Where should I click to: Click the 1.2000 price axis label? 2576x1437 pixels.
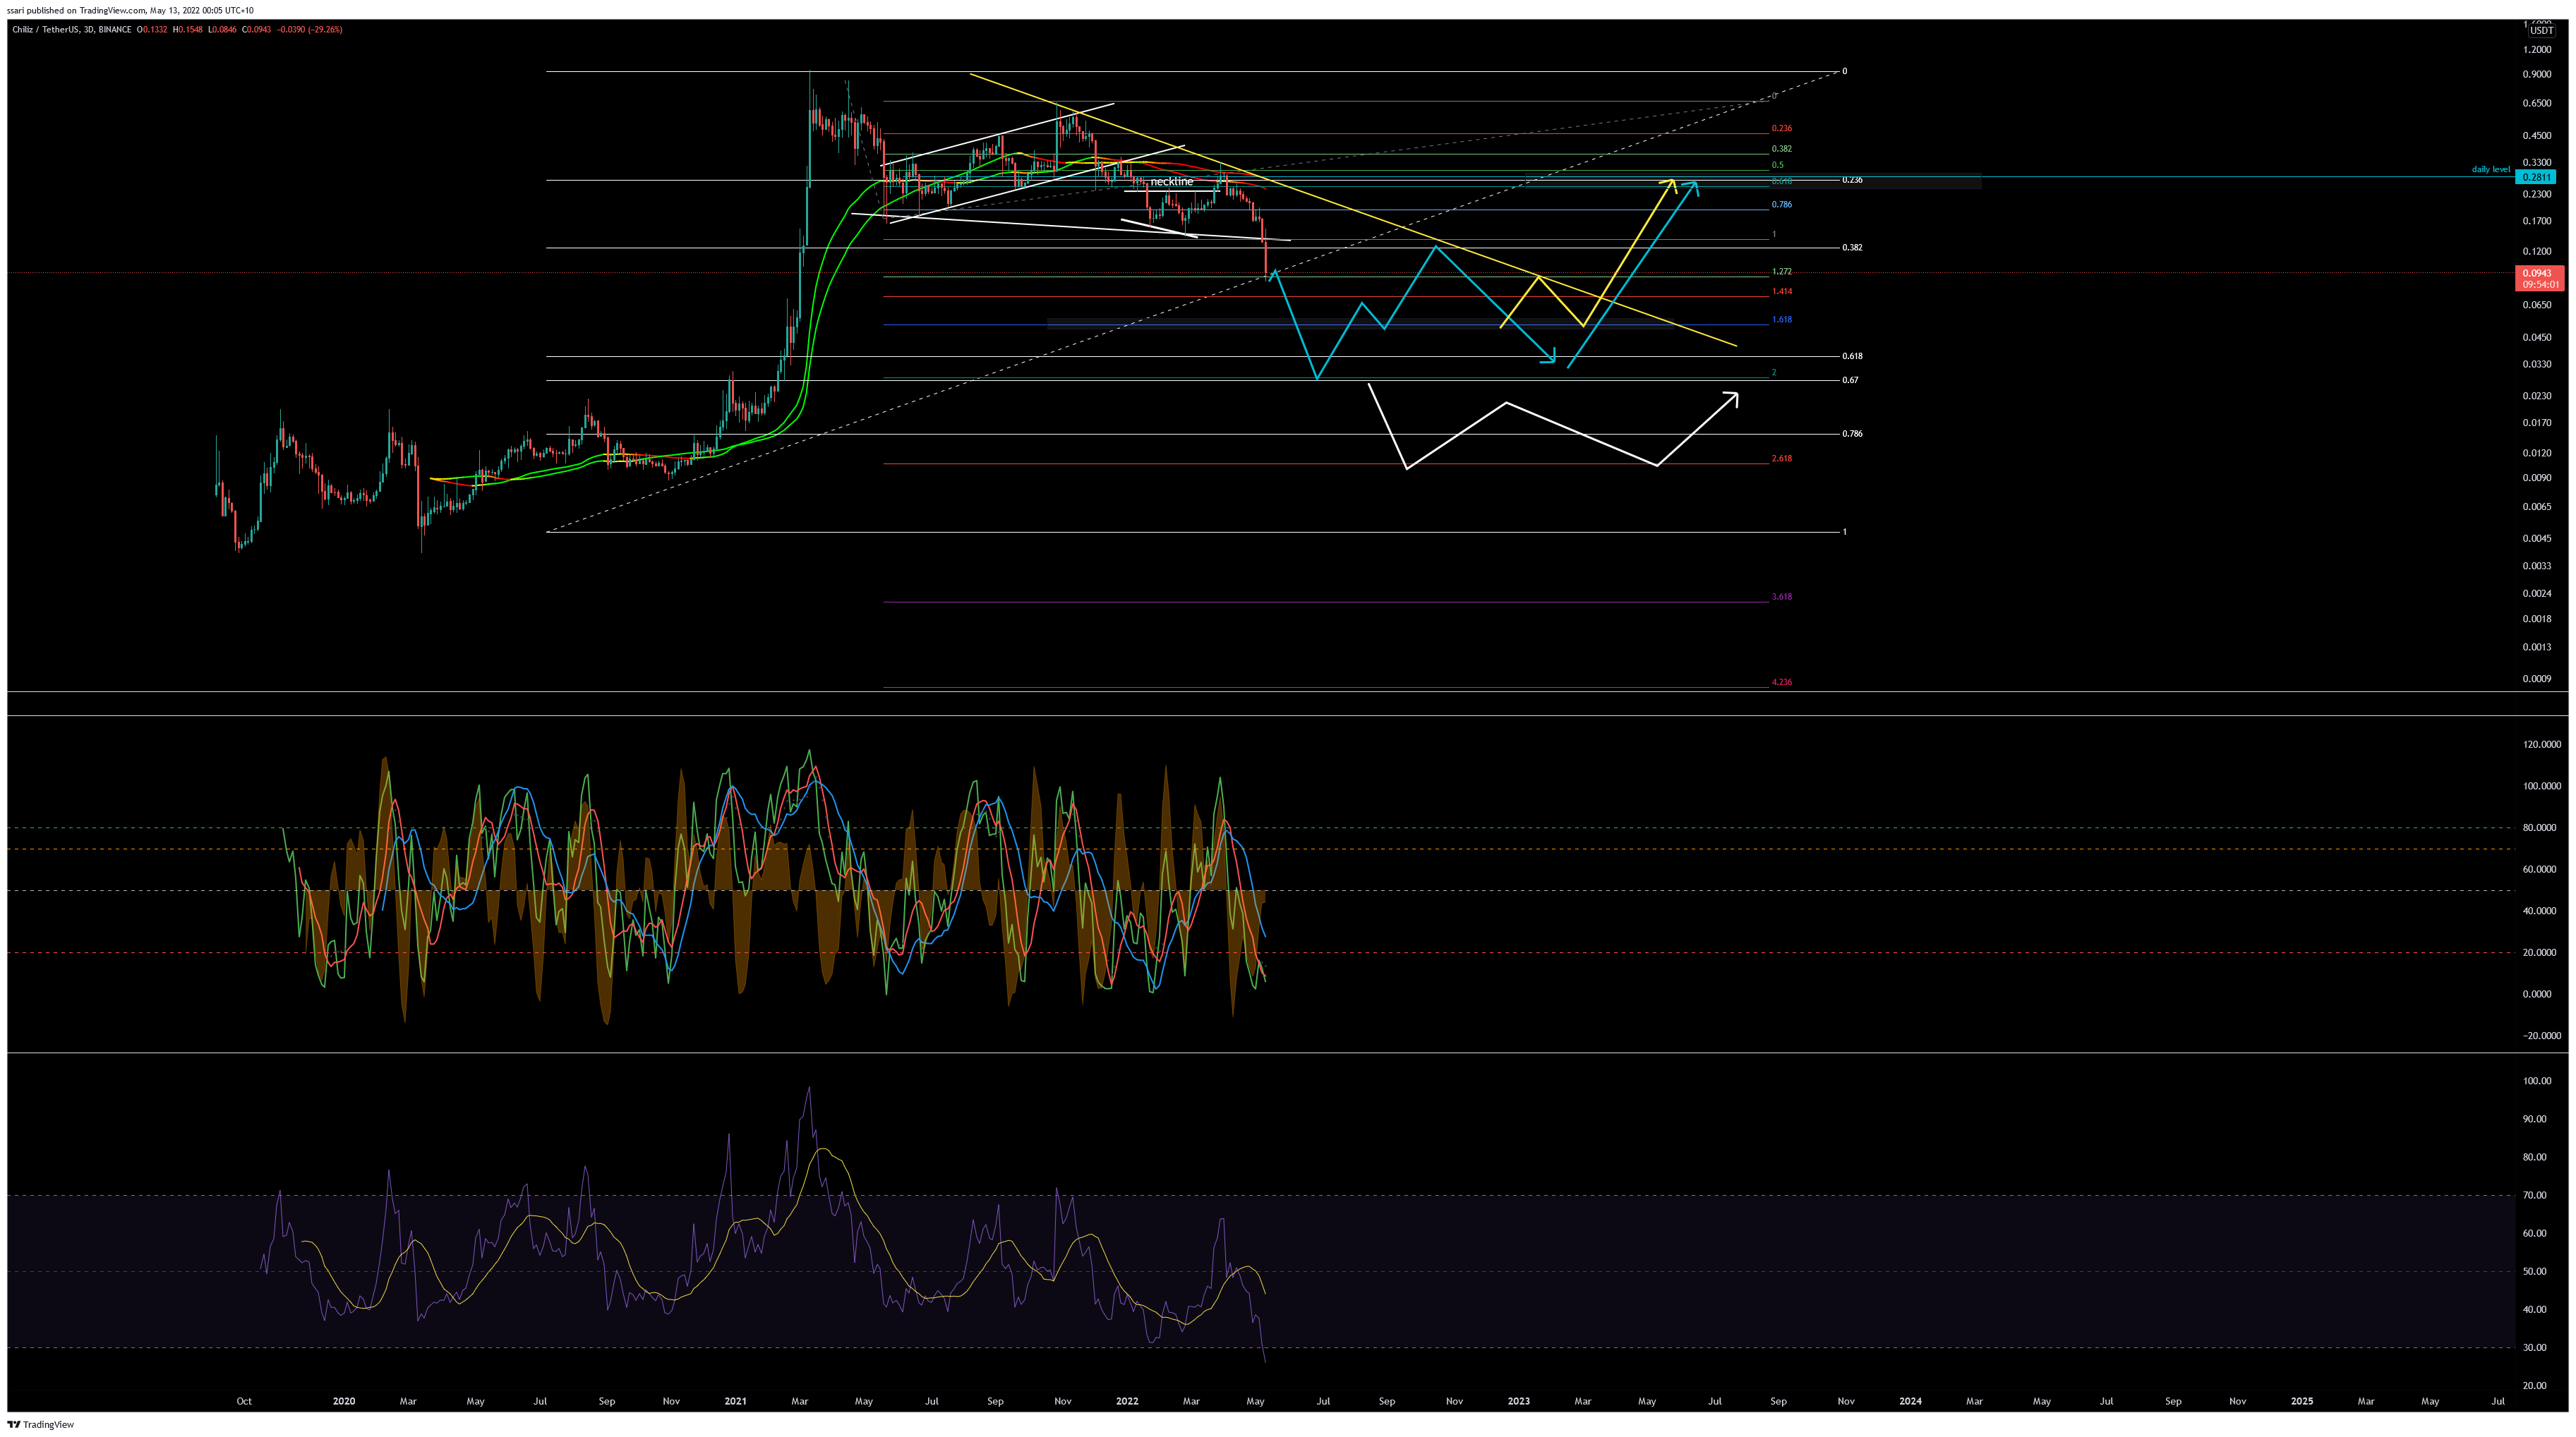[2537, 49]
